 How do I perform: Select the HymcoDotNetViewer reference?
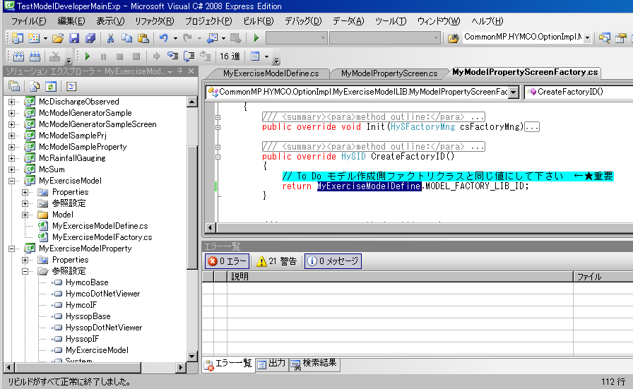pos(102,294)
